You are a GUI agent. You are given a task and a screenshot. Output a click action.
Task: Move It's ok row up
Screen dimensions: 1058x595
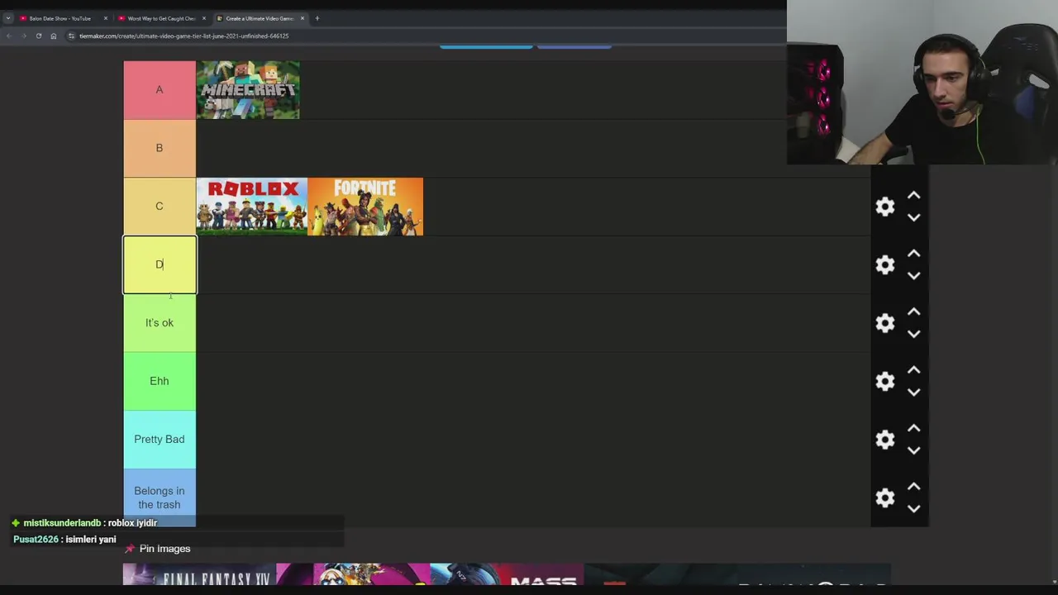[x=913, y=312]
